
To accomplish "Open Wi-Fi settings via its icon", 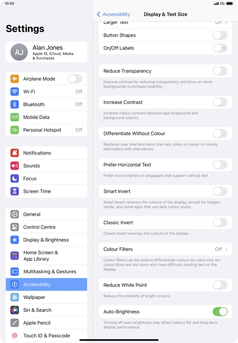I will click(x=15, y=91).
